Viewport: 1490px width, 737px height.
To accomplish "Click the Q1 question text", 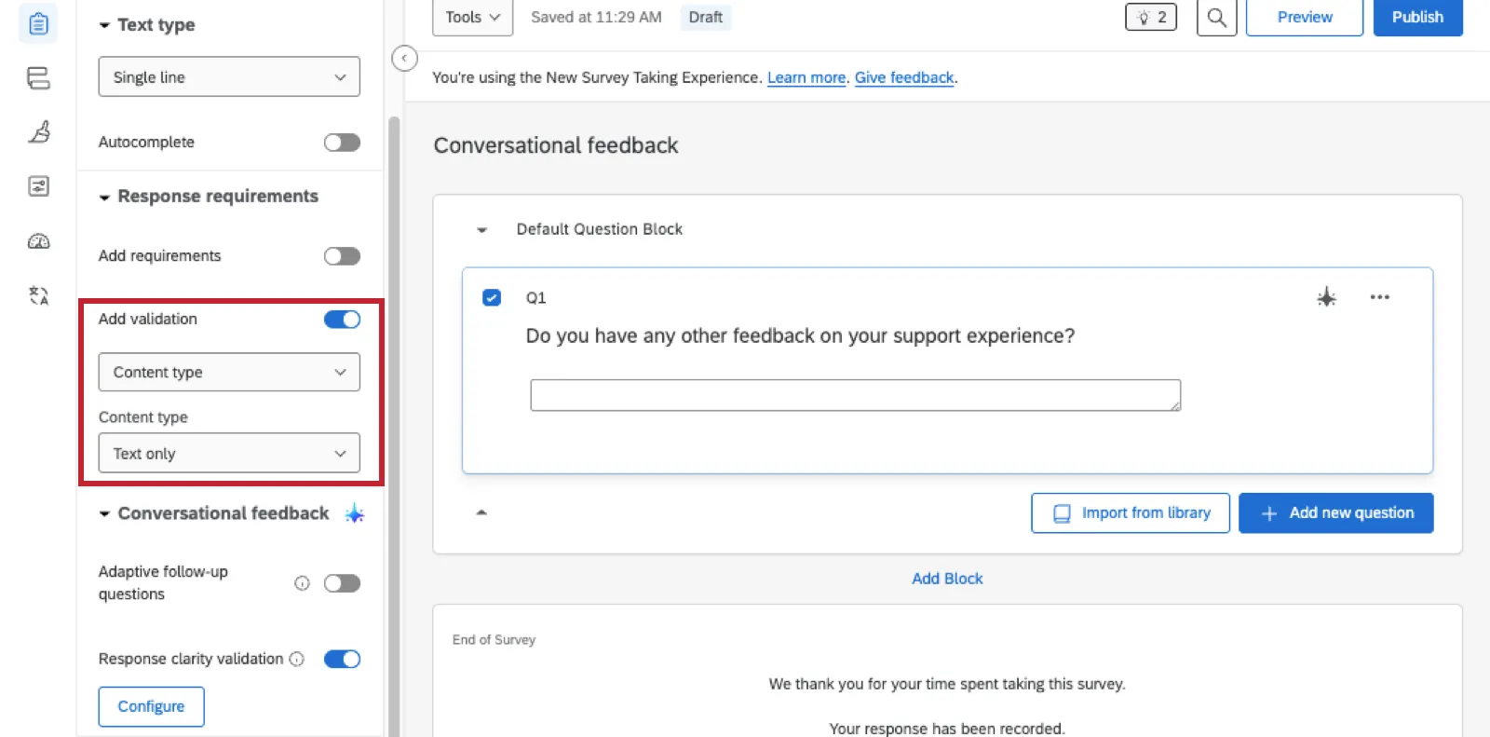I will [800, 335].
